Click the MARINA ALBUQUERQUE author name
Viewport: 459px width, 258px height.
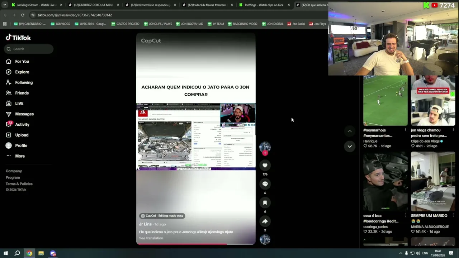pyautogui.click(x=430, y=227)
